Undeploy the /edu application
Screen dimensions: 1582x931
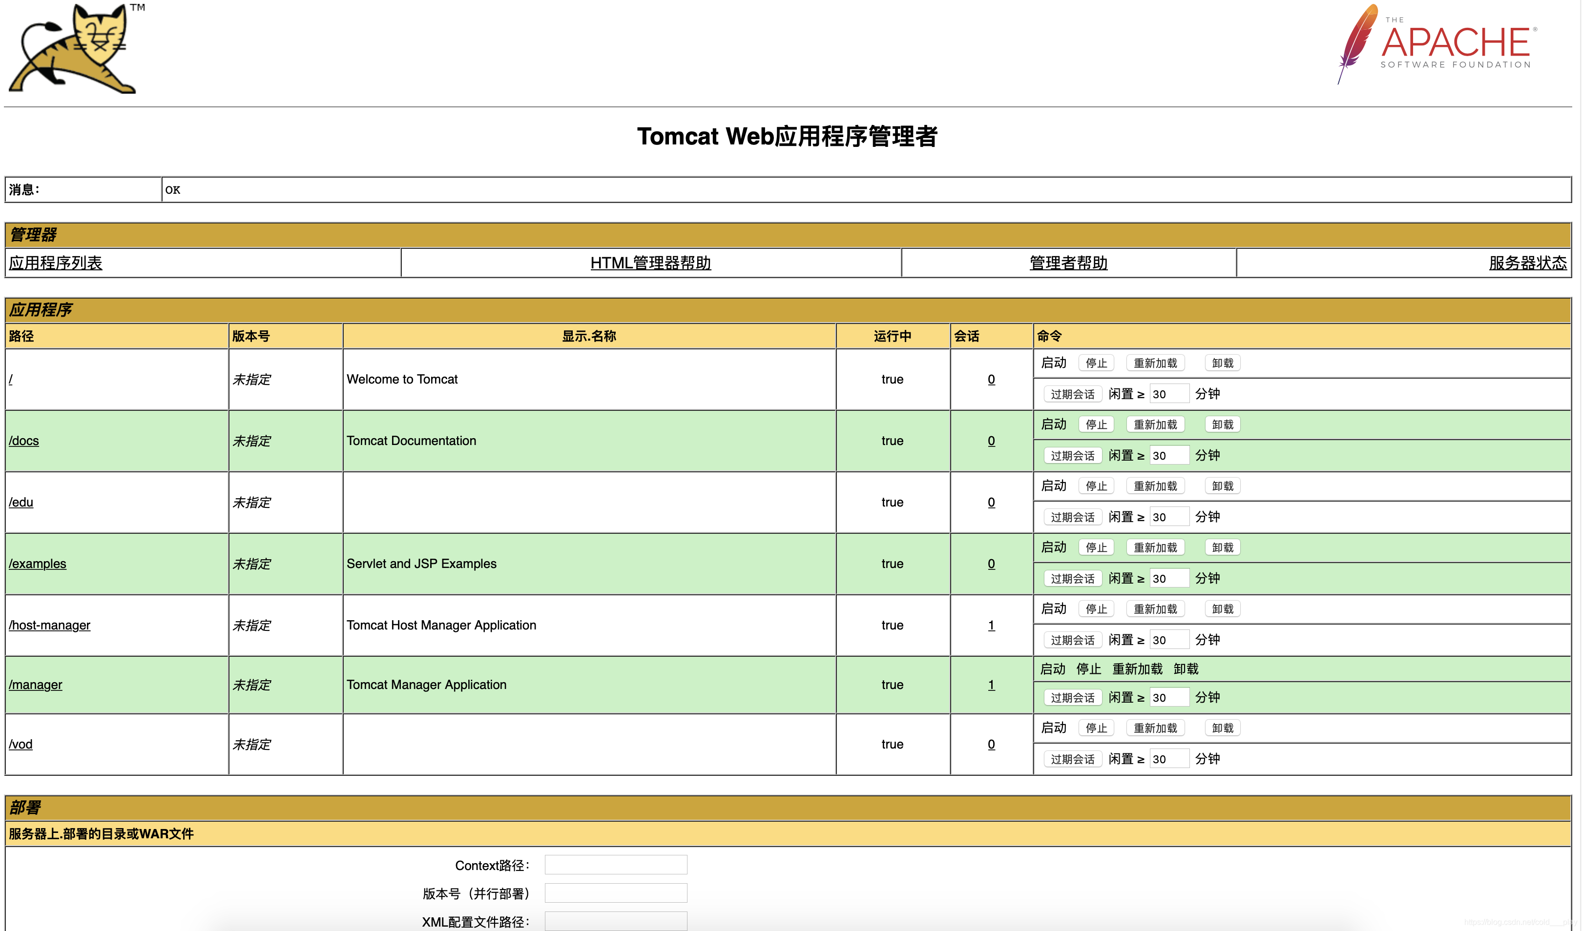pos(1222,486)
